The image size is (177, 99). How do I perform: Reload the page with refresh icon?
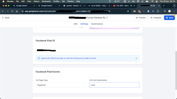click(12, 11)
